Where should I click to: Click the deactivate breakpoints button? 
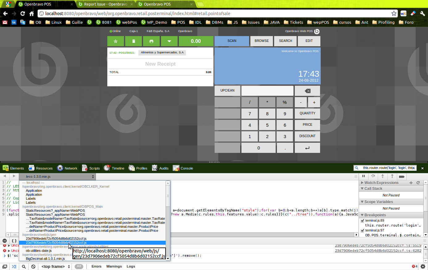point(401,177)
